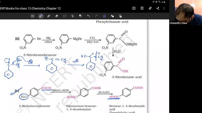Click the 'Phenylethanoic acid' heading
202x113 pixels.
click(112, 22)
